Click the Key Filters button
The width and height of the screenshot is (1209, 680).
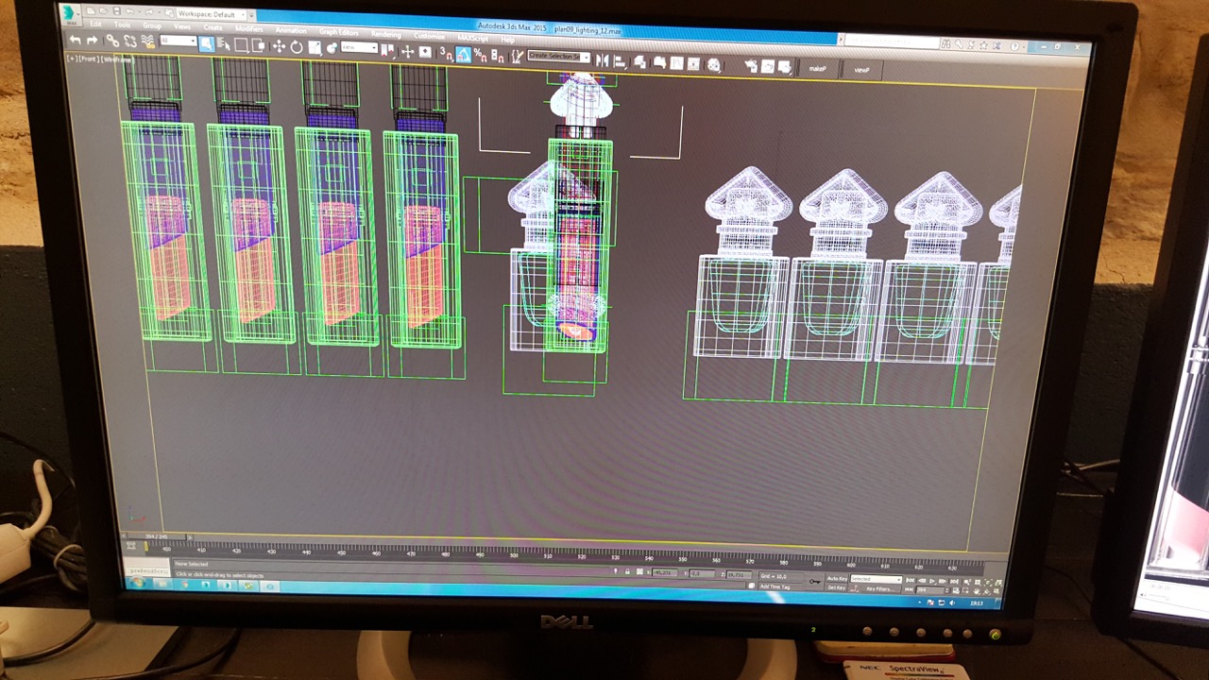[878, 588]
